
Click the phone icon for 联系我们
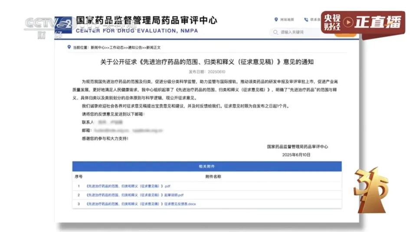(306, 20)
